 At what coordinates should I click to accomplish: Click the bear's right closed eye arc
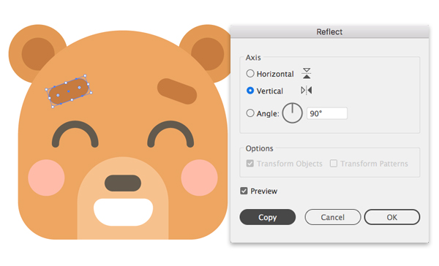170,134
